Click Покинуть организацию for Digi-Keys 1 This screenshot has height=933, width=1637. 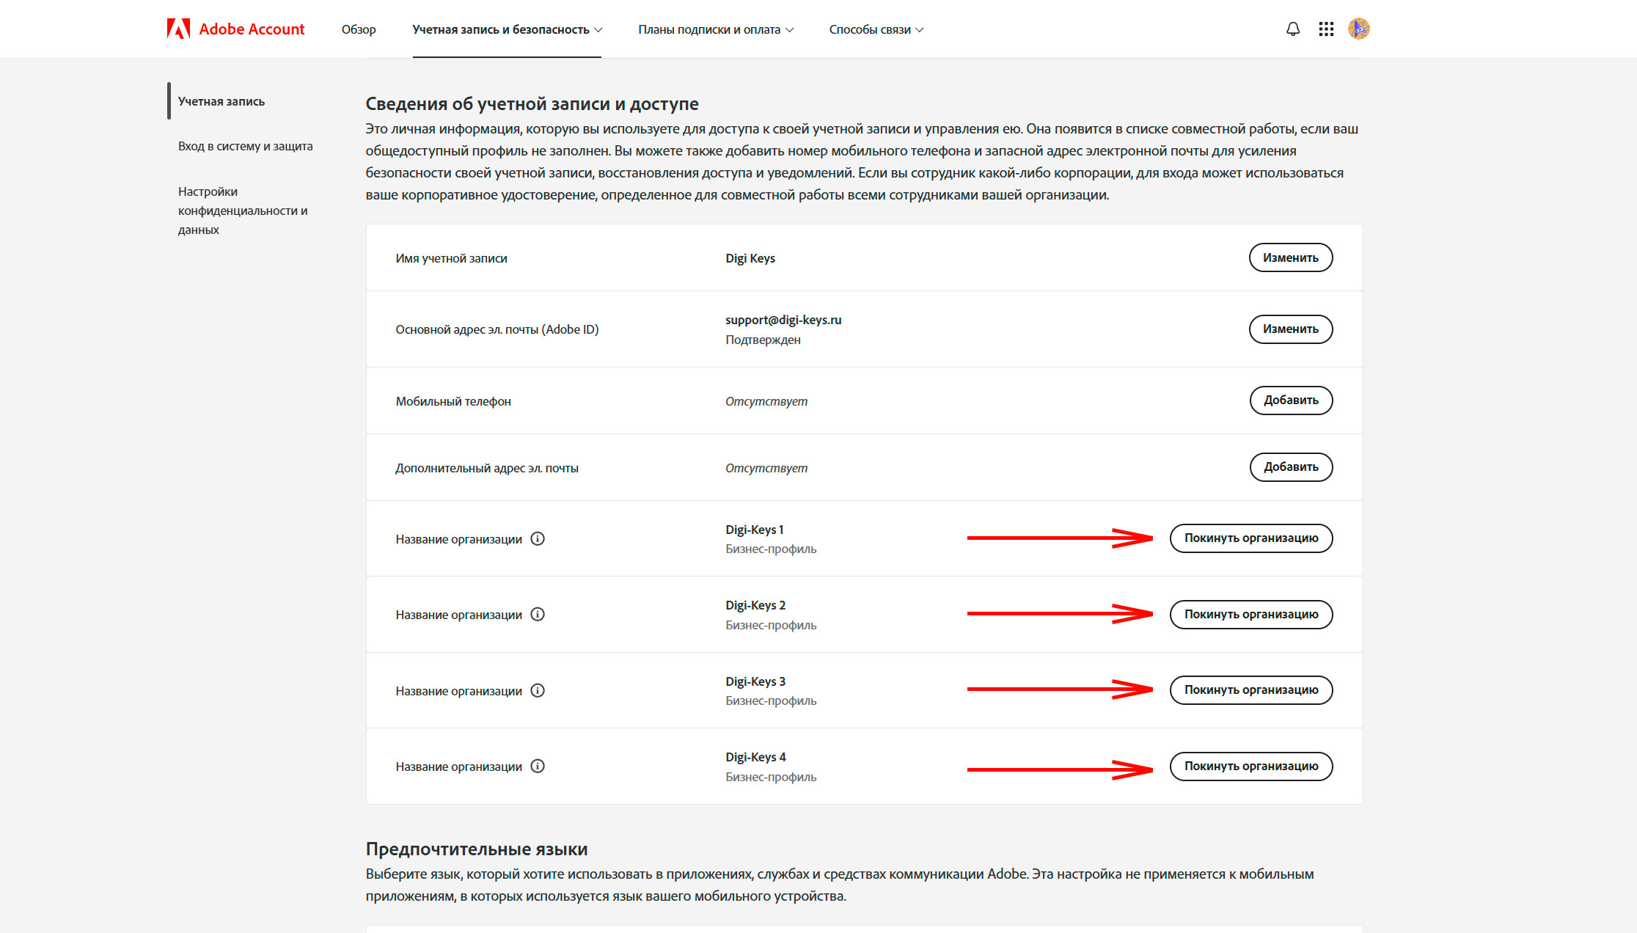point(1250,538)
